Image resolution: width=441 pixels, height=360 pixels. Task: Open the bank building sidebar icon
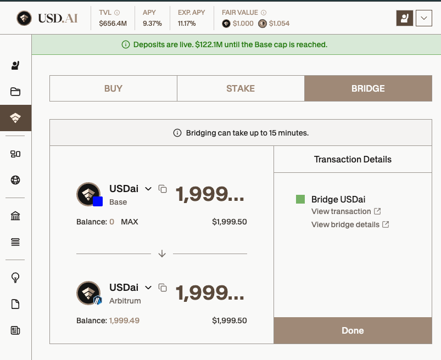point(15,216)
